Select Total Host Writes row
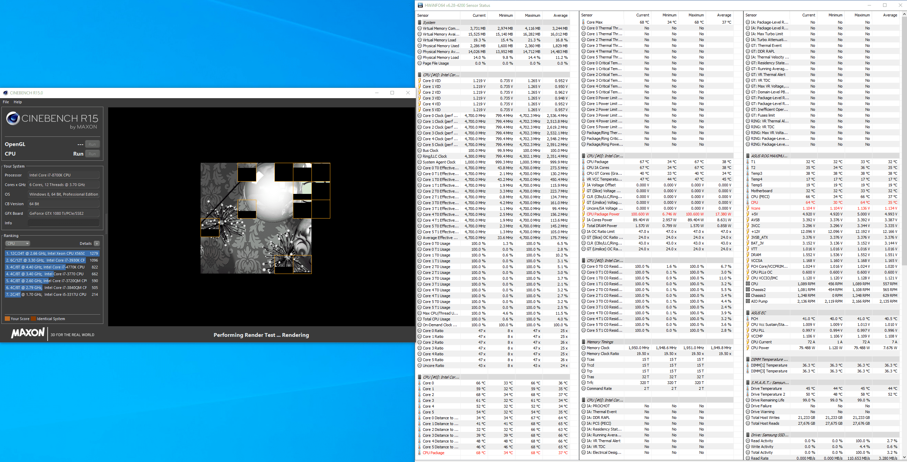 tap(822, 418)
